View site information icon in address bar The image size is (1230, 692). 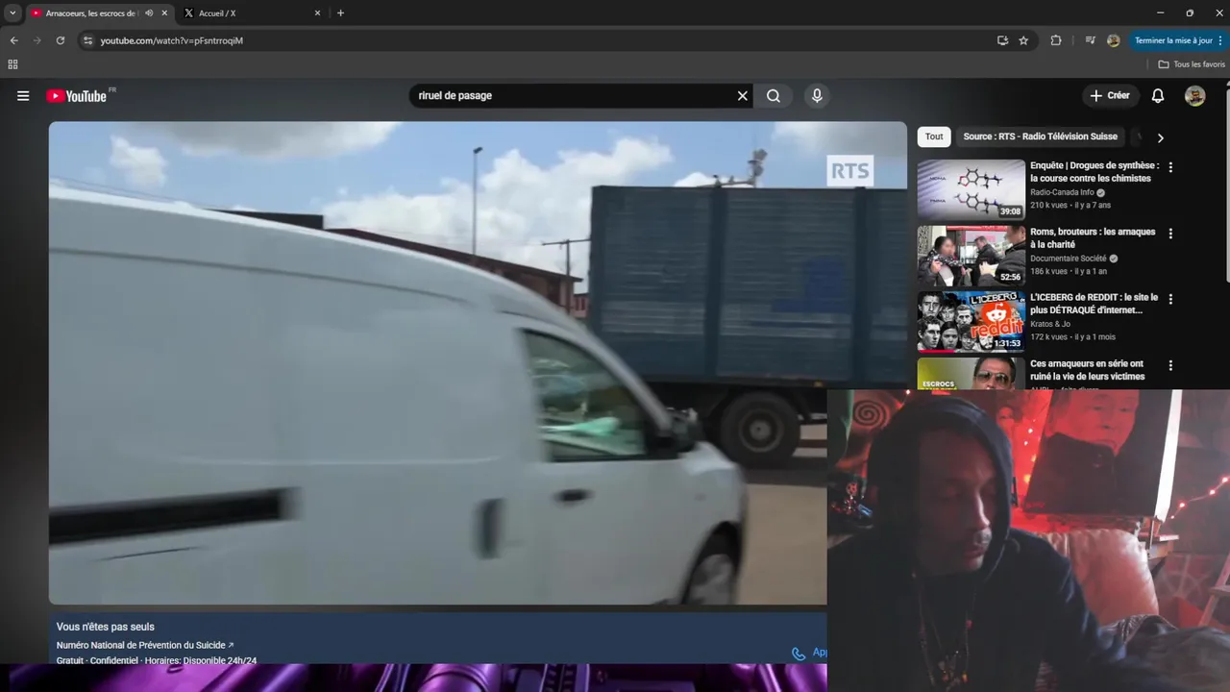[x=87, y=40]
